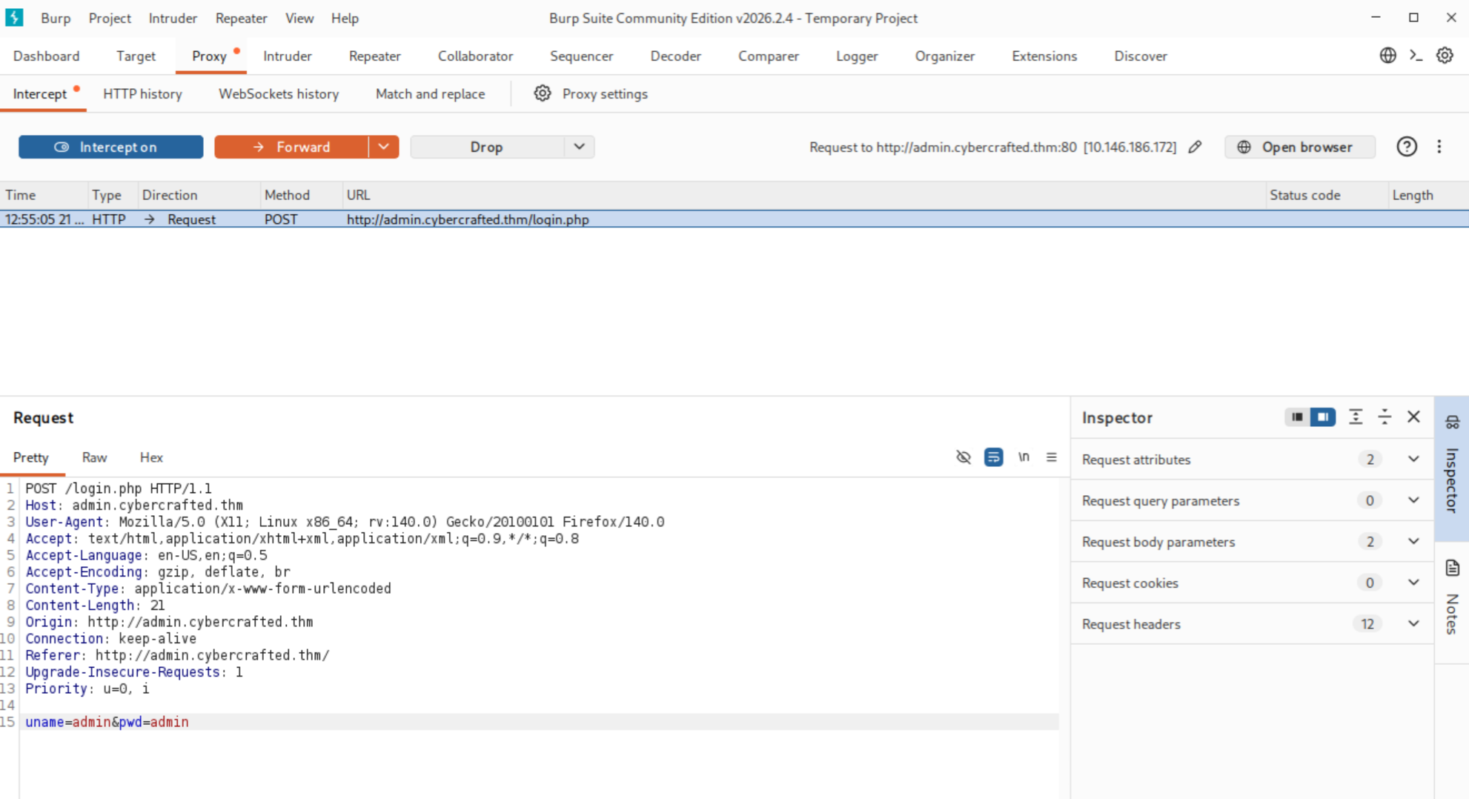Open the Project menu
1469x799 pixels.
pyautogui.click(x=110, y=18)
